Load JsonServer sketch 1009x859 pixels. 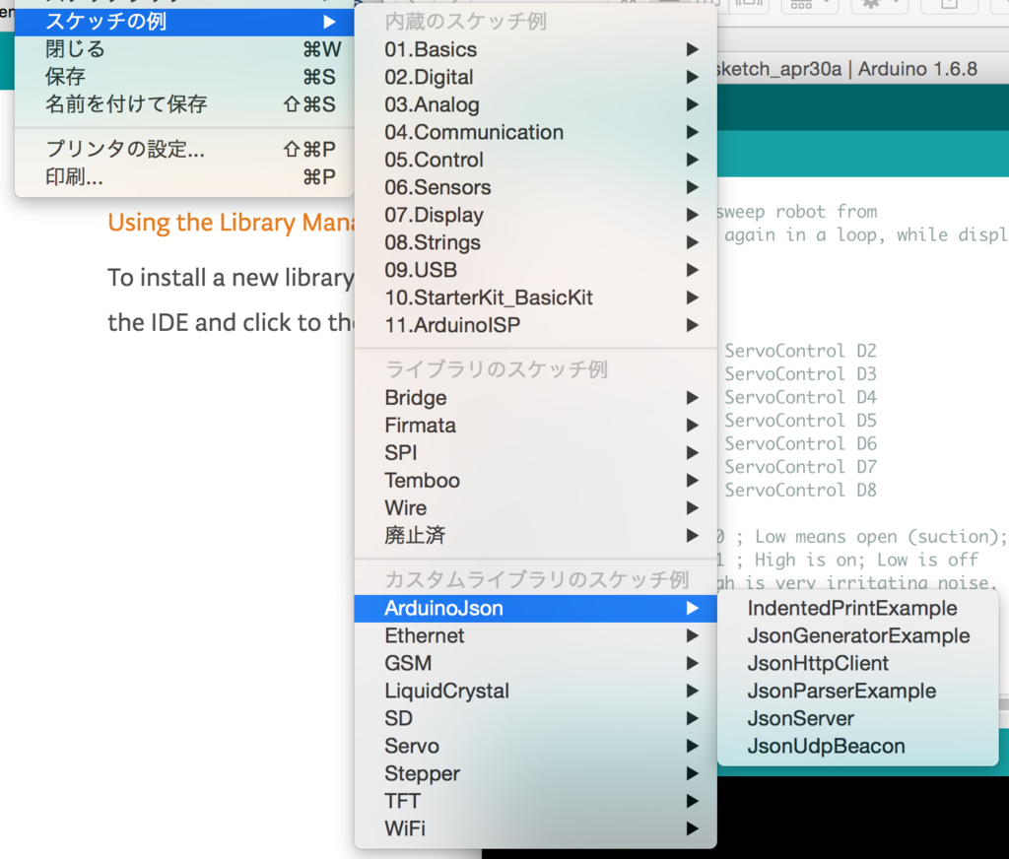pos(858,719)
